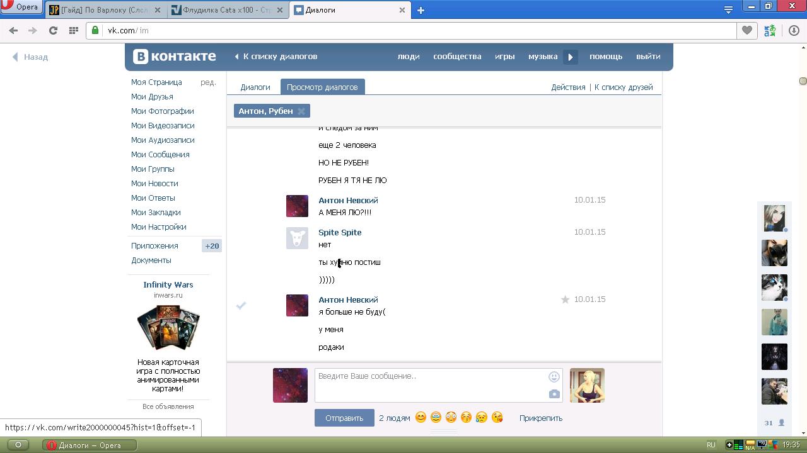Focus the Введите Ваше сообщение field
Screen dimensions: 807x453
tap(438, 385)
